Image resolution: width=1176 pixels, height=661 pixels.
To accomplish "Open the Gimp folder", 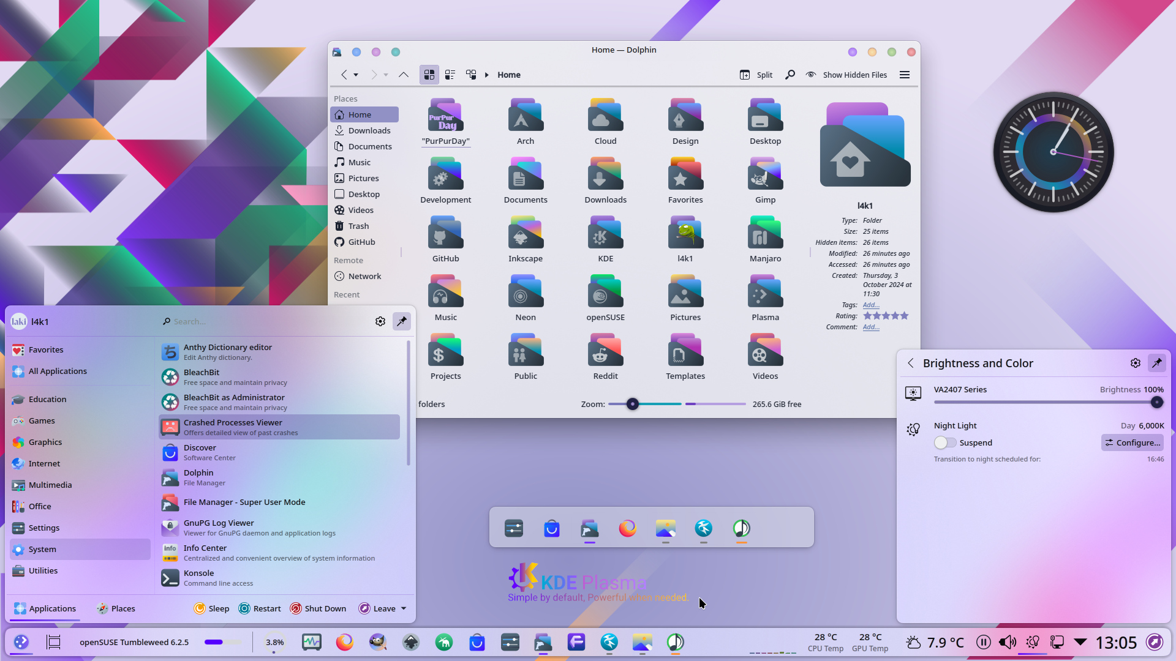I will coord(765,181).
